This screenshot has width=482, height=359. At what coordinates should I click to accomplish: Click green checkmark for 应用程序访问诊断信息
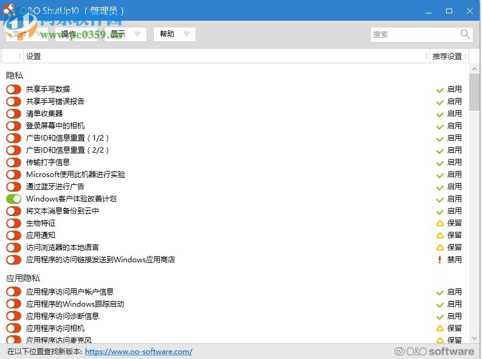(x=440, y=317)
